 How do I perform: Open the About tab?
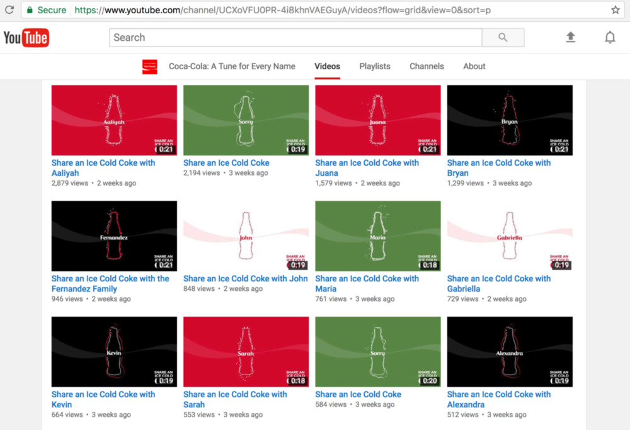point(474,66)
